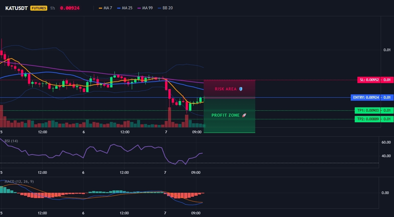Click the ENTRY: 0.00924 price label
The image size is (394, 217).
[x=366, y=98]
